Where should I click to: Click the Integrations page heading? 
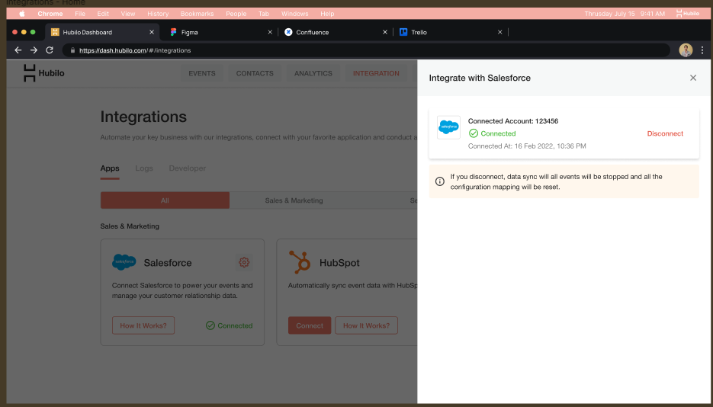pos(143,117)
